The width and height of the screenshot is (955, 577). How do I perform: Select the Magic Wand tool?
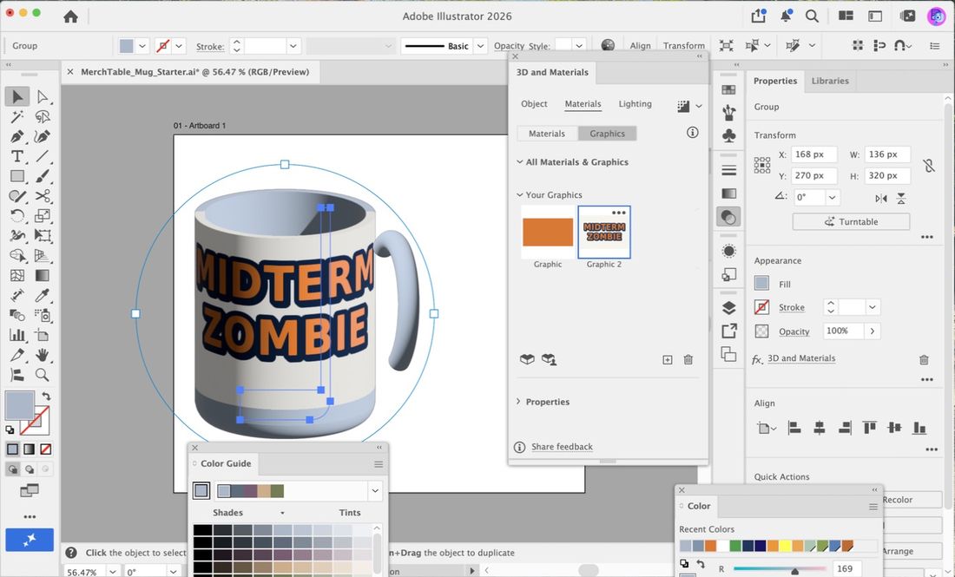tap(17, 116)
